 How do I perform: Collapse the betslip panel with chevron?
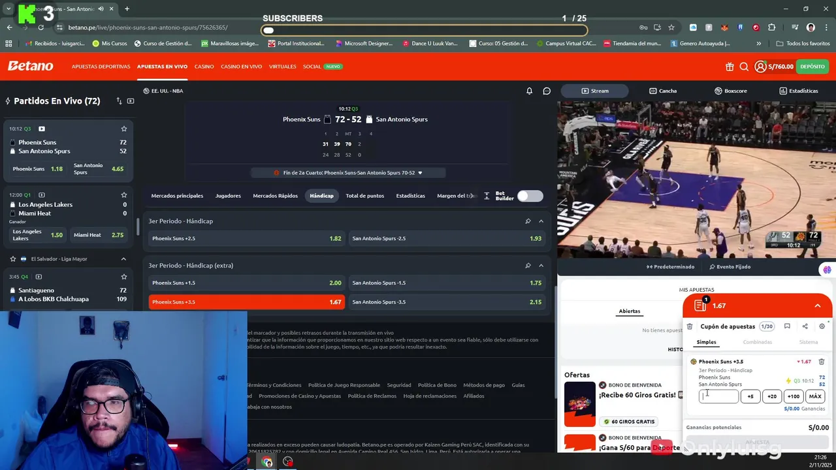click(x=818, y=305)
